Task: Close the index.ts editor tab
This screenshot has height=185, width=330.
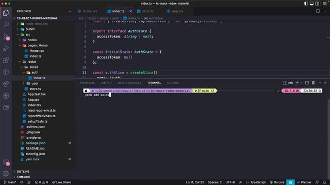Action: coord(130,11)
